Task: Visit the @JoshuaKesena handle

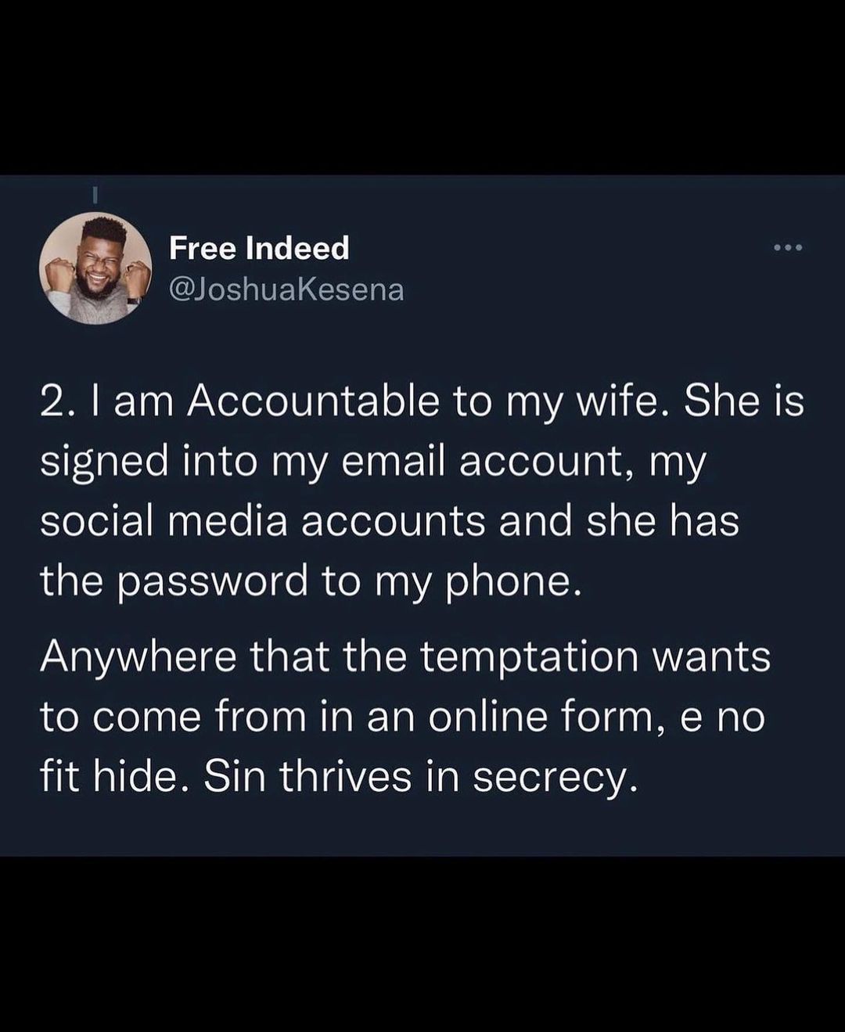Action: coord(286,289)
